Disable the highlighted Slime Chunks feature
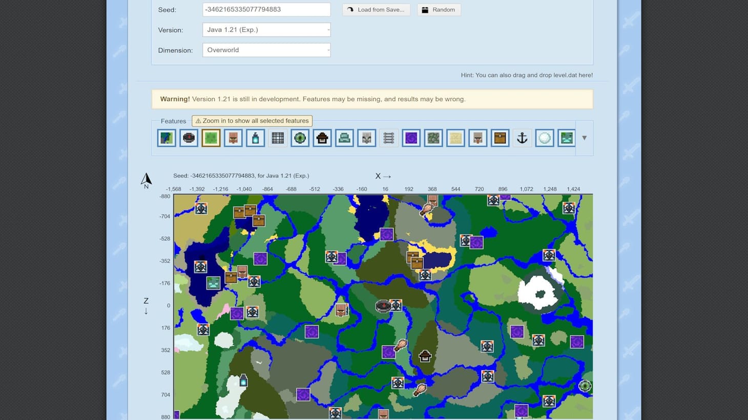The width and height of the screenshot is (748, 420). pos(211,138)
